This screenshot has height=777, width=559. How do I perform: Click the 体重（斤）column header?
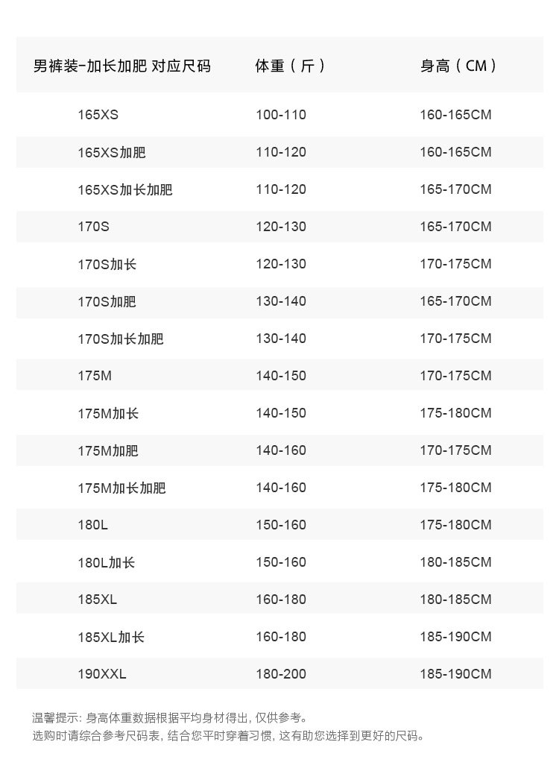tap(291, 66)
